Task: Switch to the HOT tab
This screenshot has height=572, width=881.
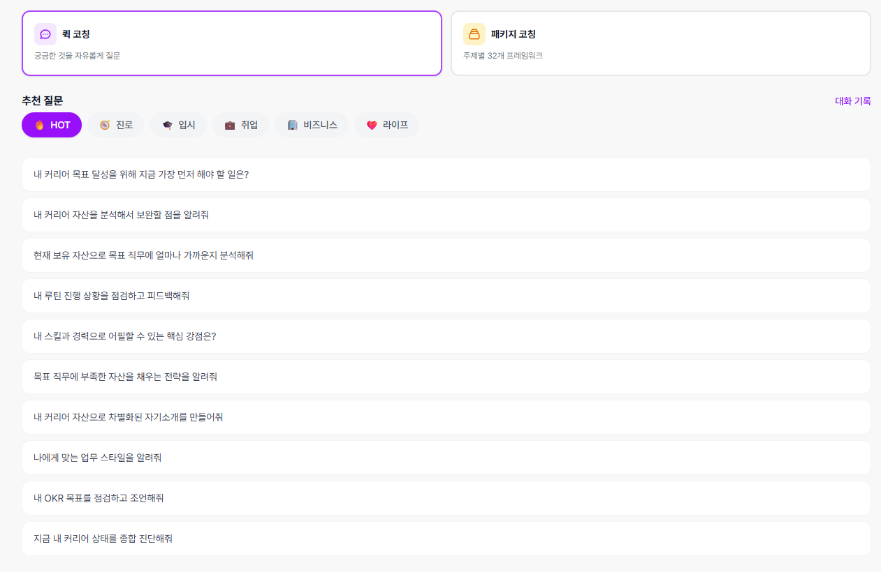Action: point(51,125)
